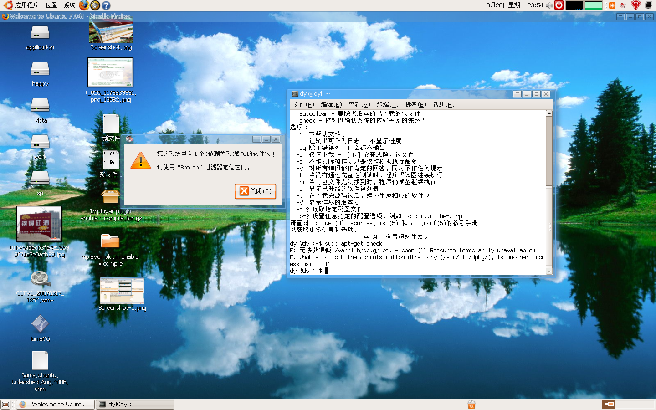Open the globe launcher next to Firefox icon
The image size is (656, 410).
click(95, 5)
